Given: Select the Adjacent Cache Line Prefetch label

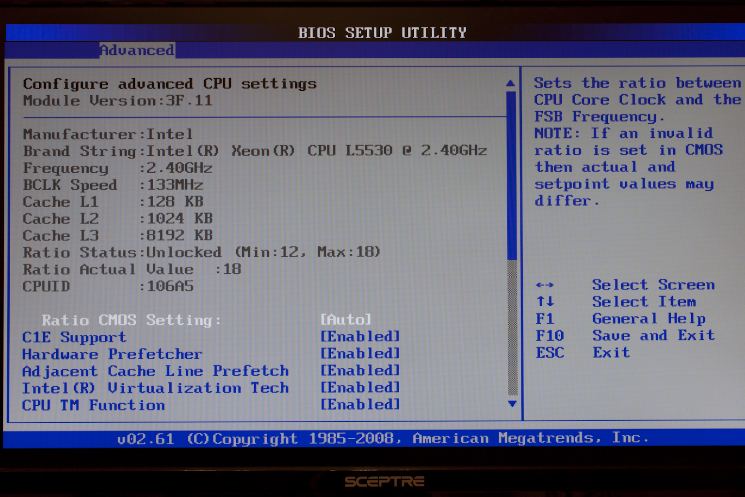Looking at the screenshot, I should point(155,371).
